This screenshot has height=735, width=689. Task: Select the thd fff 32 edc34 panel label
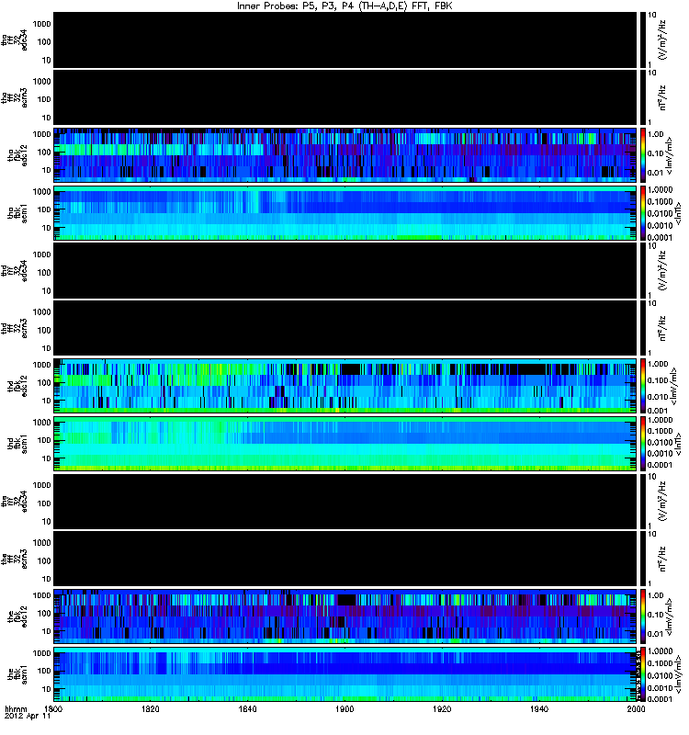pyautogui.click(x=14, y=271)
